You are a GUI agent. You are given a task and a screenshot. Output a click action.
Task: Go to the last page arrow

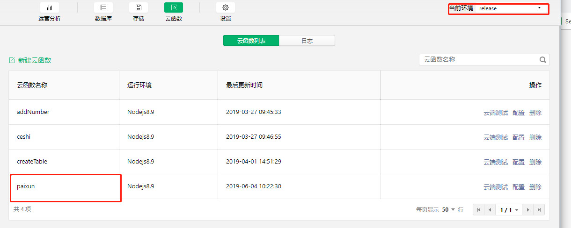pyautogui.click(x=539, y=210)
